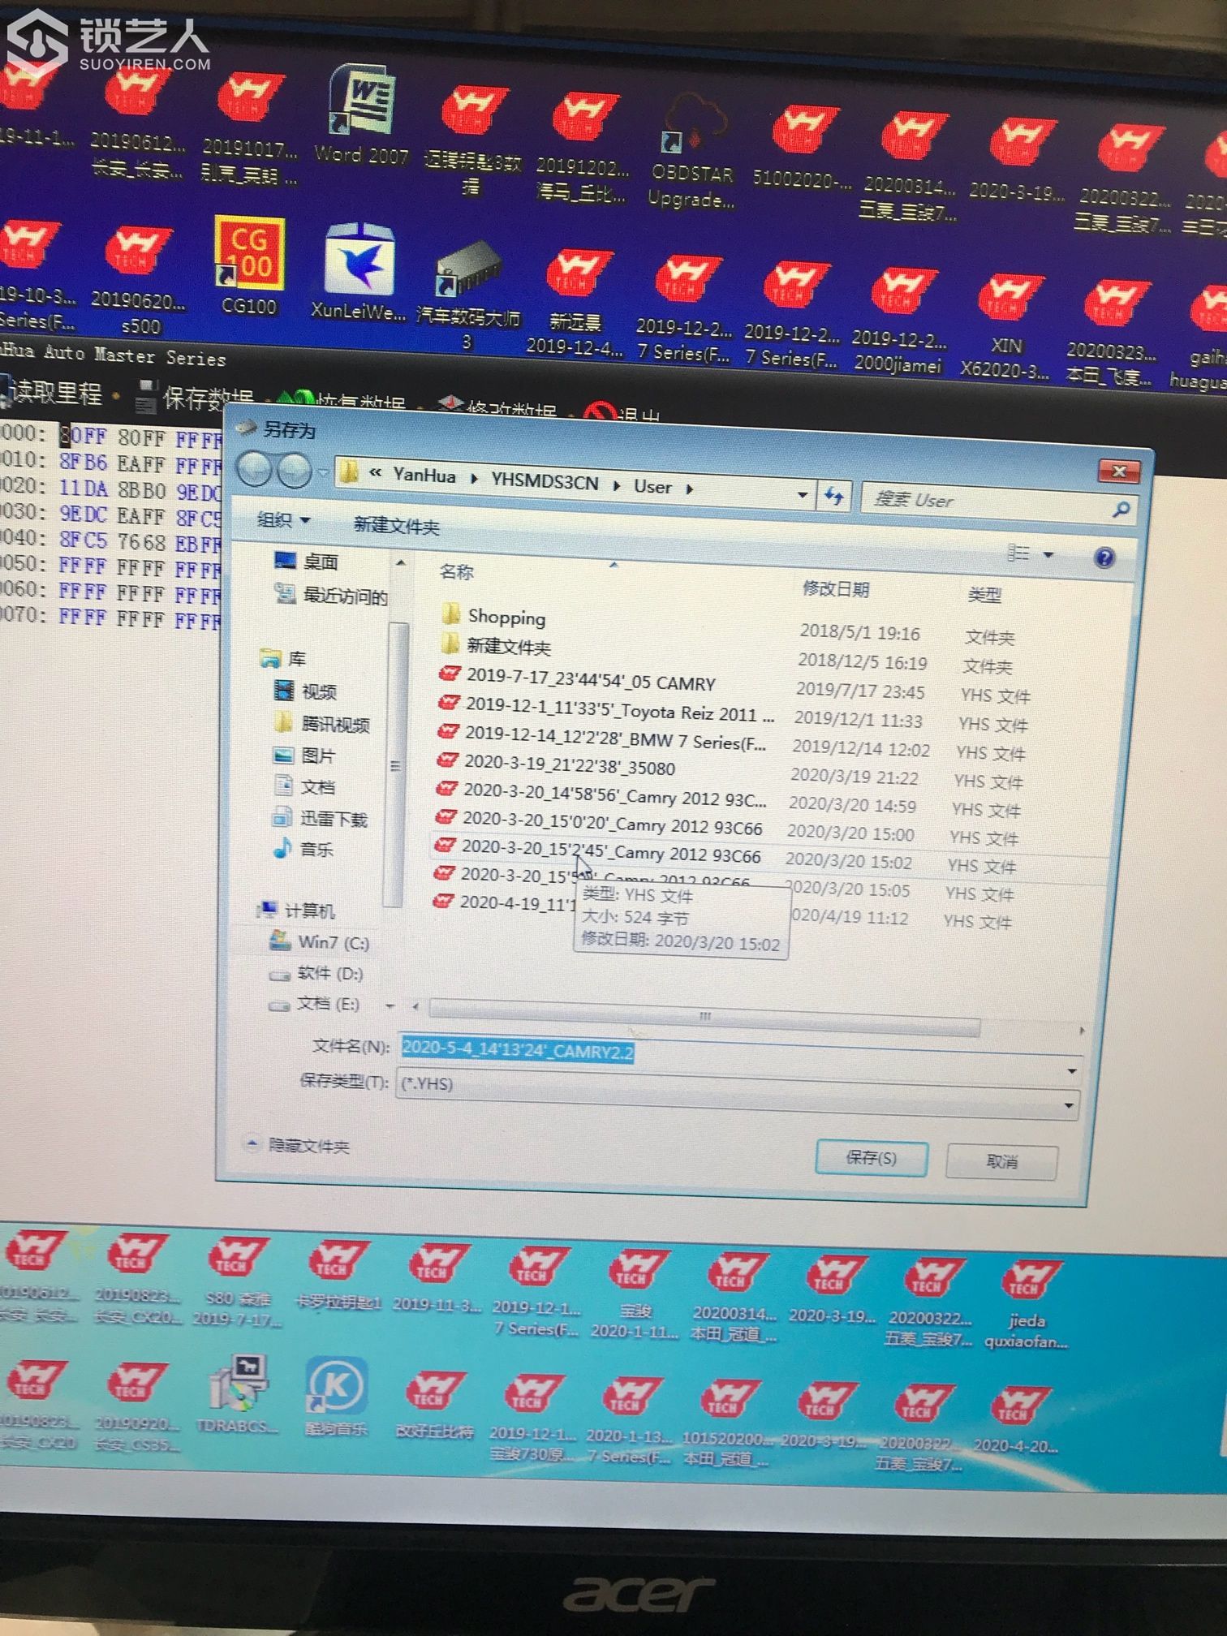This screenshot has height=1636, width=1227.
Task: Select Win7 (C:) drive
Action: tap(319, 941)
